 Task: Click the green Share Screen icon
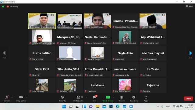(108, 97)
